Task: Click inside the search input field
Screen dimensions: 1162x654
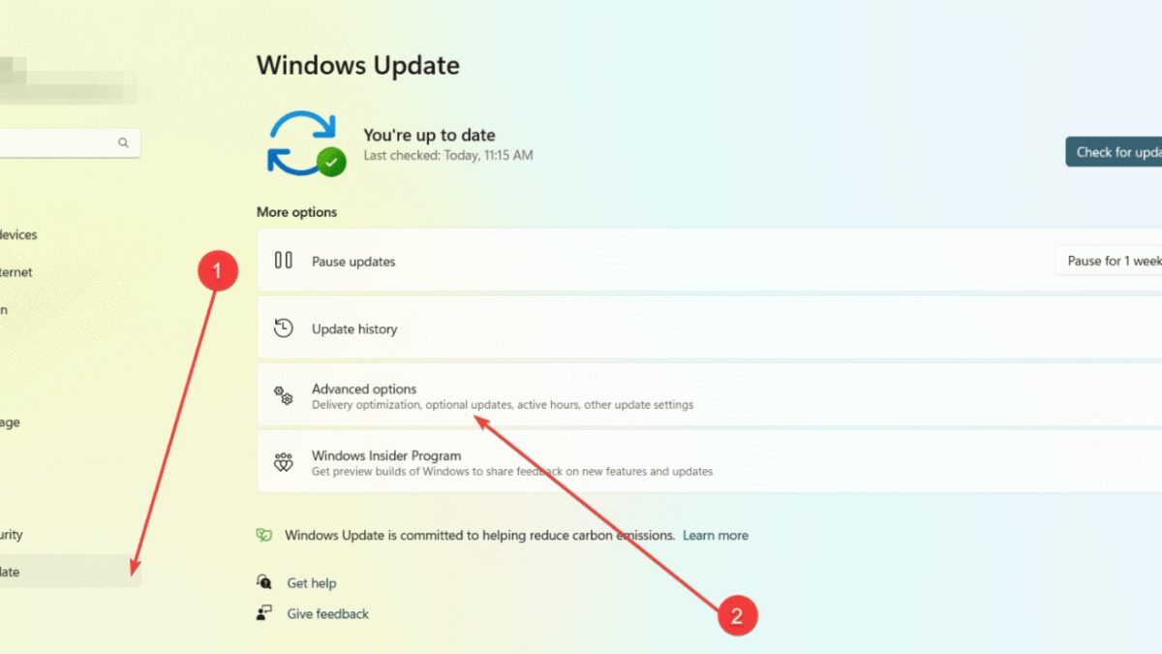Action: [x=58, y=142]
